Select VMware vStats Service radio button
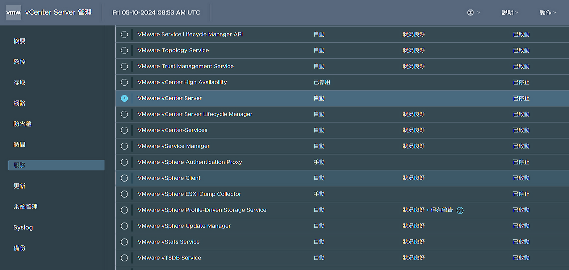 [124, 242]
